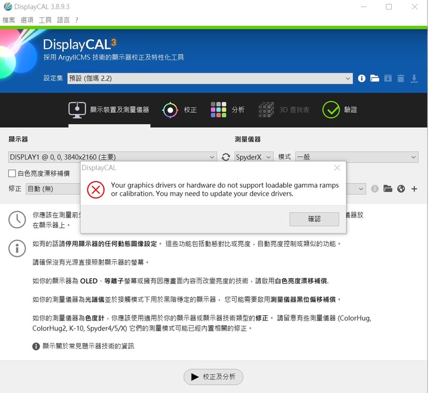The height and width of the screenshot is (393, 428).
Task: Click the delete settings trash icon
Action: pos(401,78)
